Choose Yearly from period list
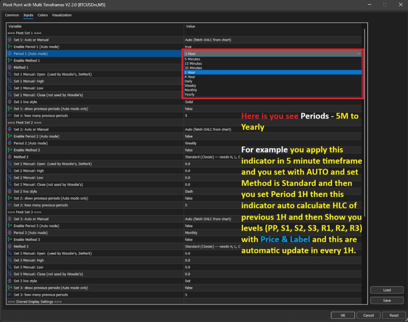The height and width of the screenshot is (322, 408). tap(273, 94)
